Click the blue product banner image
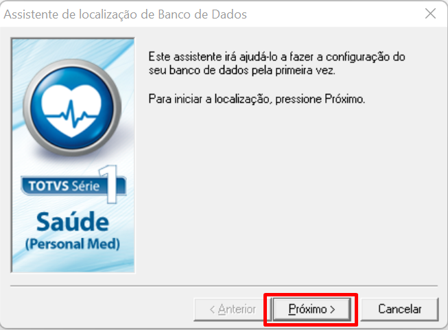 (x=73, y=155)
